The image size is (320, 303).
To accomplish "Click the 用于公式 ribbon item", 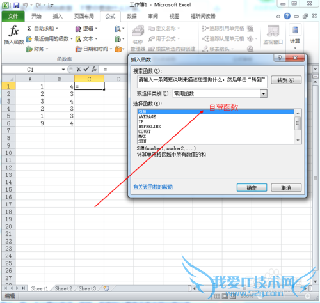I will [x=164, y=39].
